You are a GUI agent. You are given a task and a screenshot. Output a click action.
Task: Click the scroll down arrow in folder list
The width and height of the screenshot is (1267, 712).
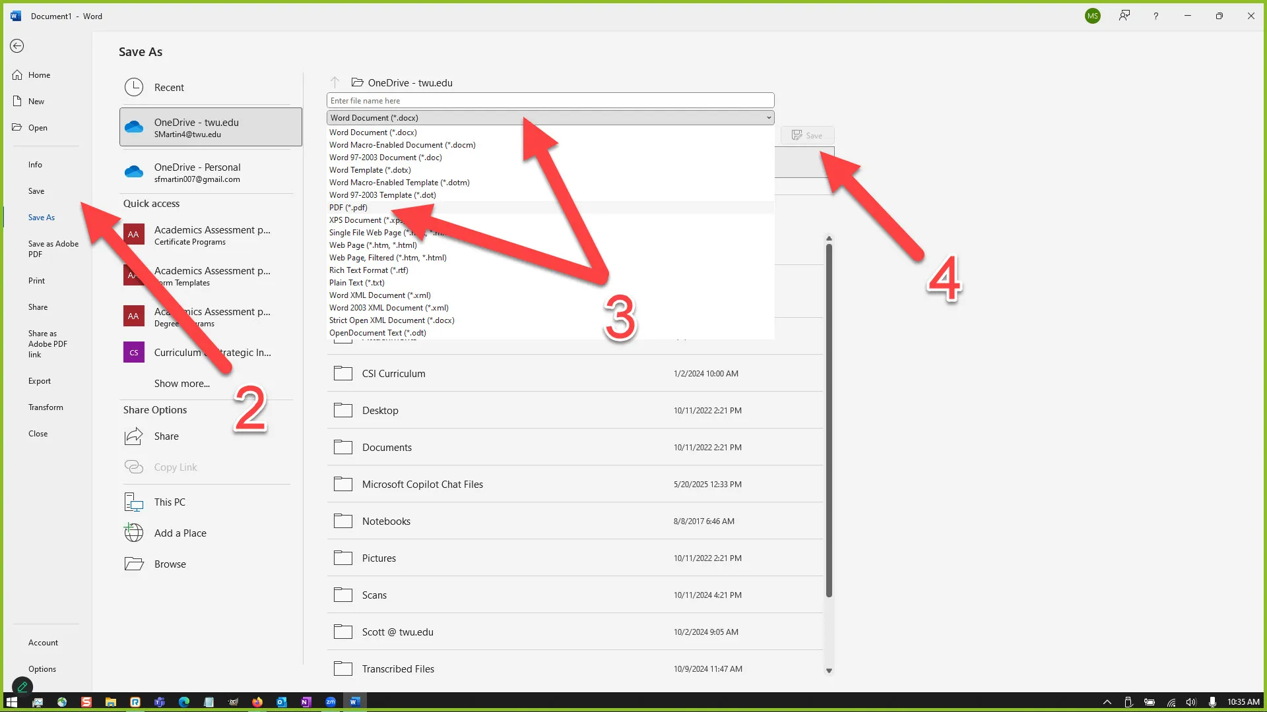(x=829, y=671)
